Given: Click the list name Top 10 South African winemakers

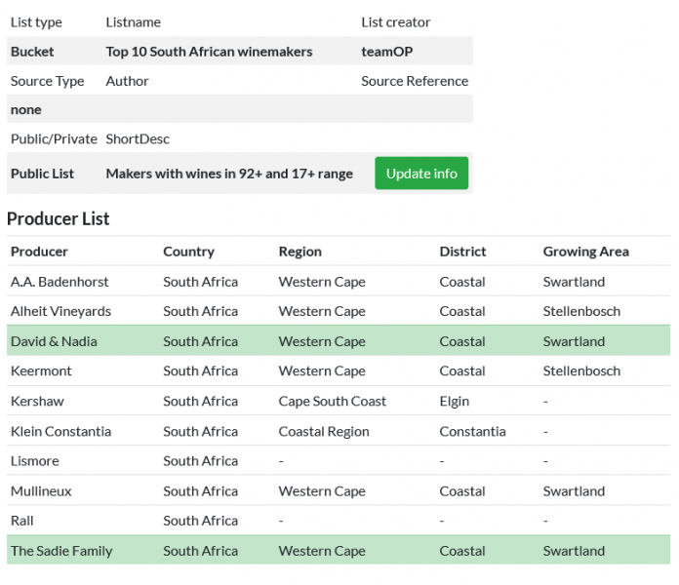Looking at the screenshot, I should pyautogui.click(x=209, y=52).
